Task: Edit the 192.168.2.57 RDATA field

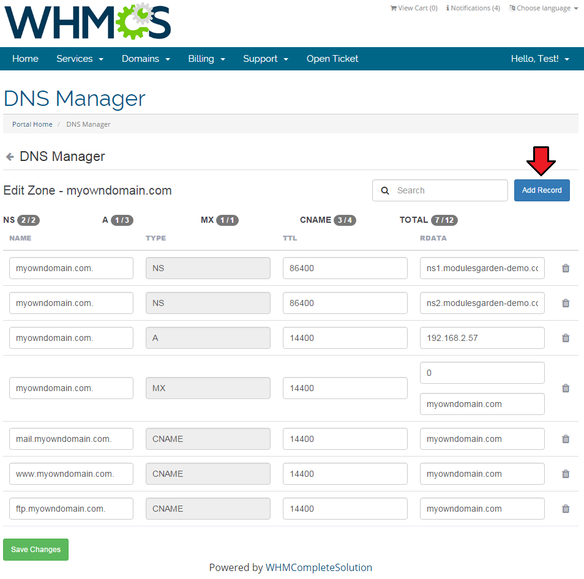Action: coord(482,338)
